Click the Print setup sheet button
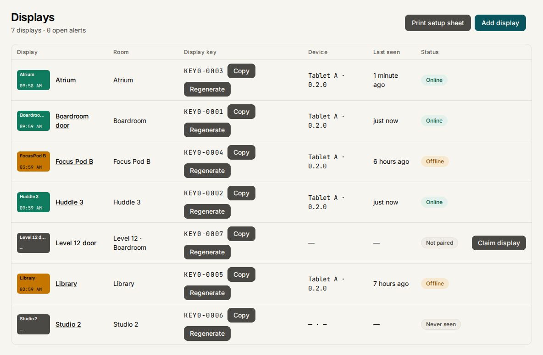This screenshot has height=355, width=543. coord(438,23)
